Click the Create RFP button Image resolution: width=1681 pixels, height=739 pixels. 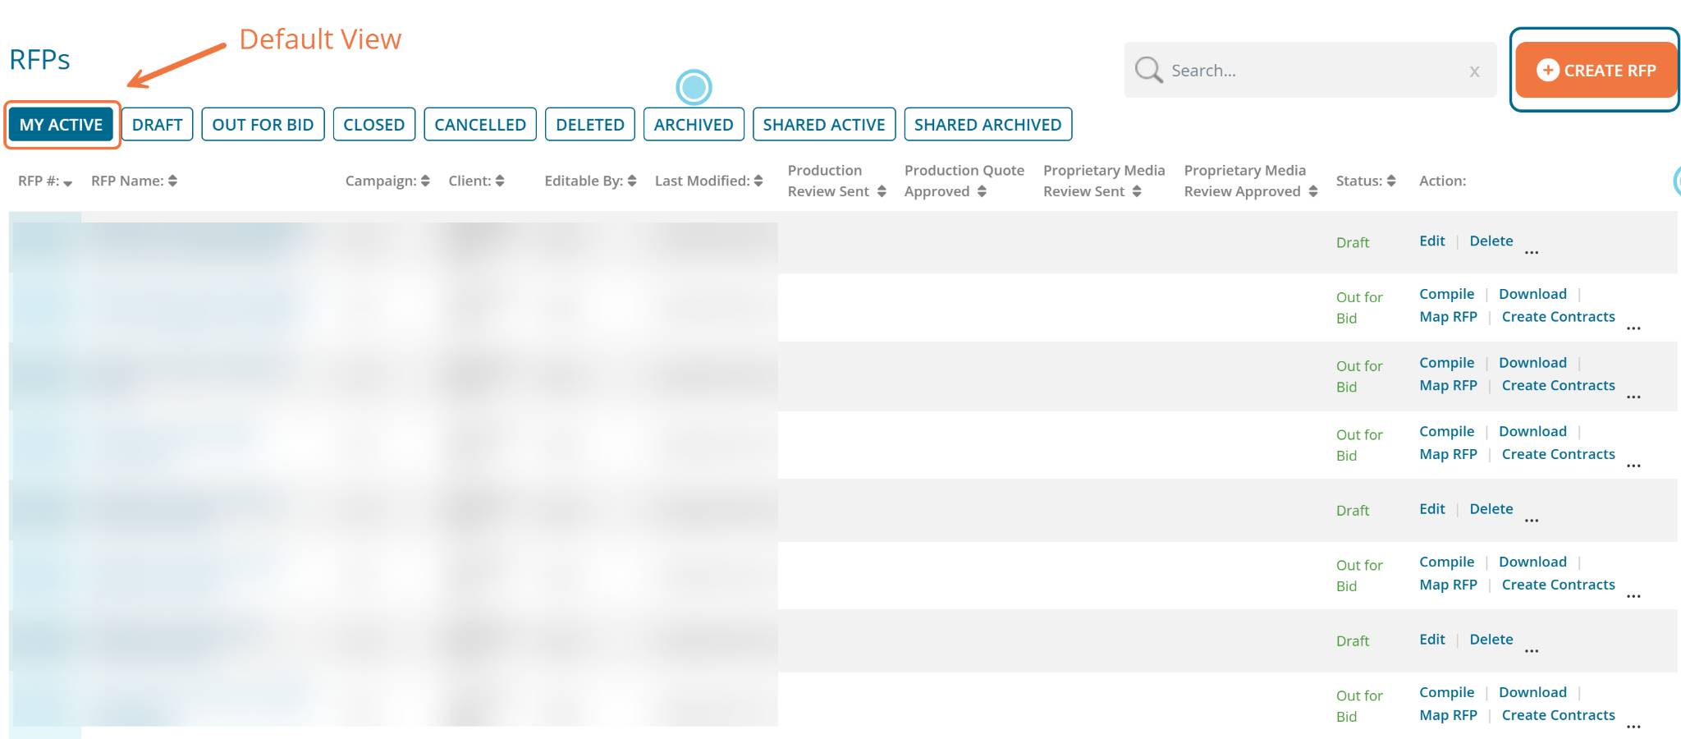(x=1595, y=71)
